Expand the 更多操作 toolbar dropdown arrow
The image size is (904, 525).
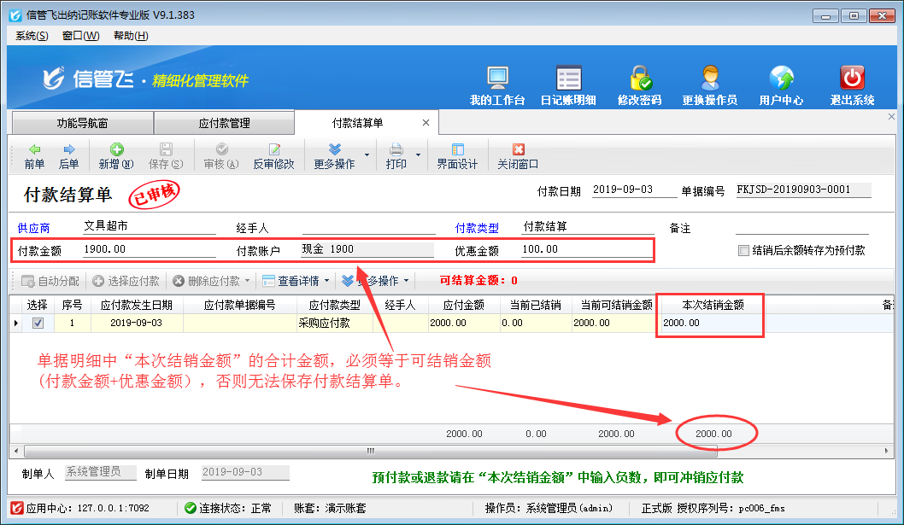pyautogui.click(x=367, y=155)
